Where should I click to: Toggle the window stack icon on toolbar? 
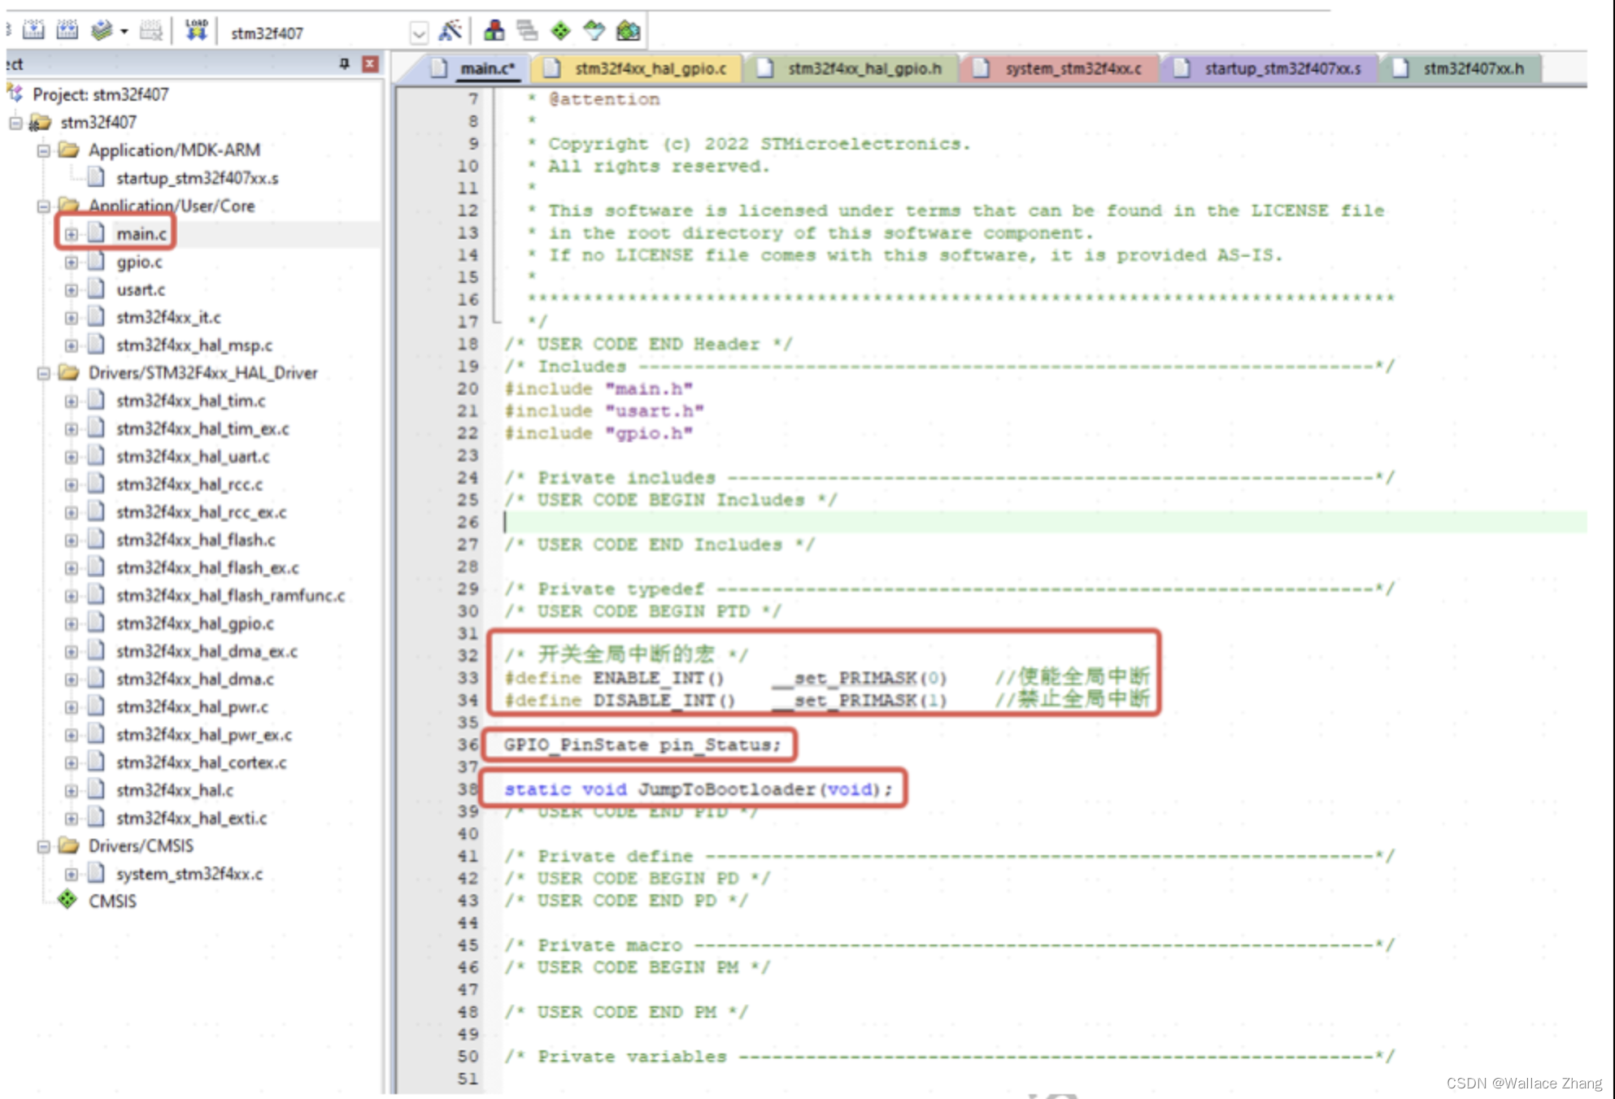[x=527, y=31]
